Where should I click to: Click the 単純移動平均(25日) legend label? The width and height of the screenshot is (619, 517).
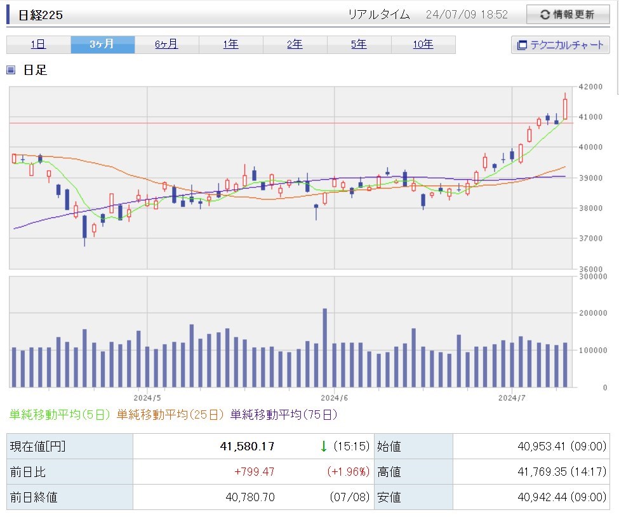(x=170, y=415)
